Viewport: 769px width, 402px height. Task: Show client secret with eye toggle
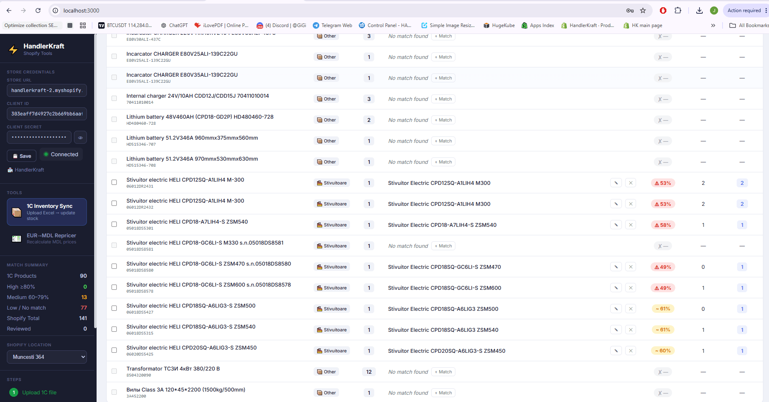click(x=80, y=138)
